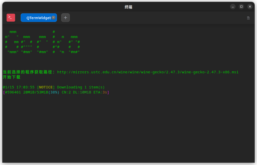Viewport: 257px width, 165px height.
Task: Click the '开始下载' text line
Action: [12, 77]
